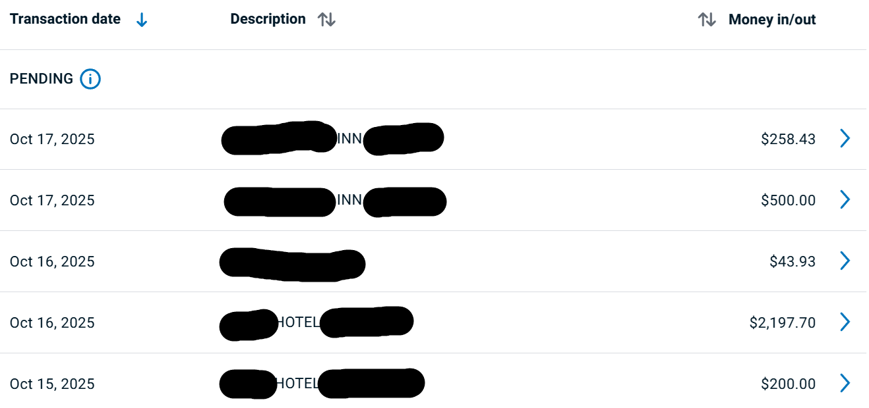Open details chevron for $43.93 transaction

tap(845, 261)
